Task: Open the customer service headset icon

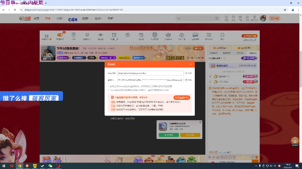Action: 295,141
